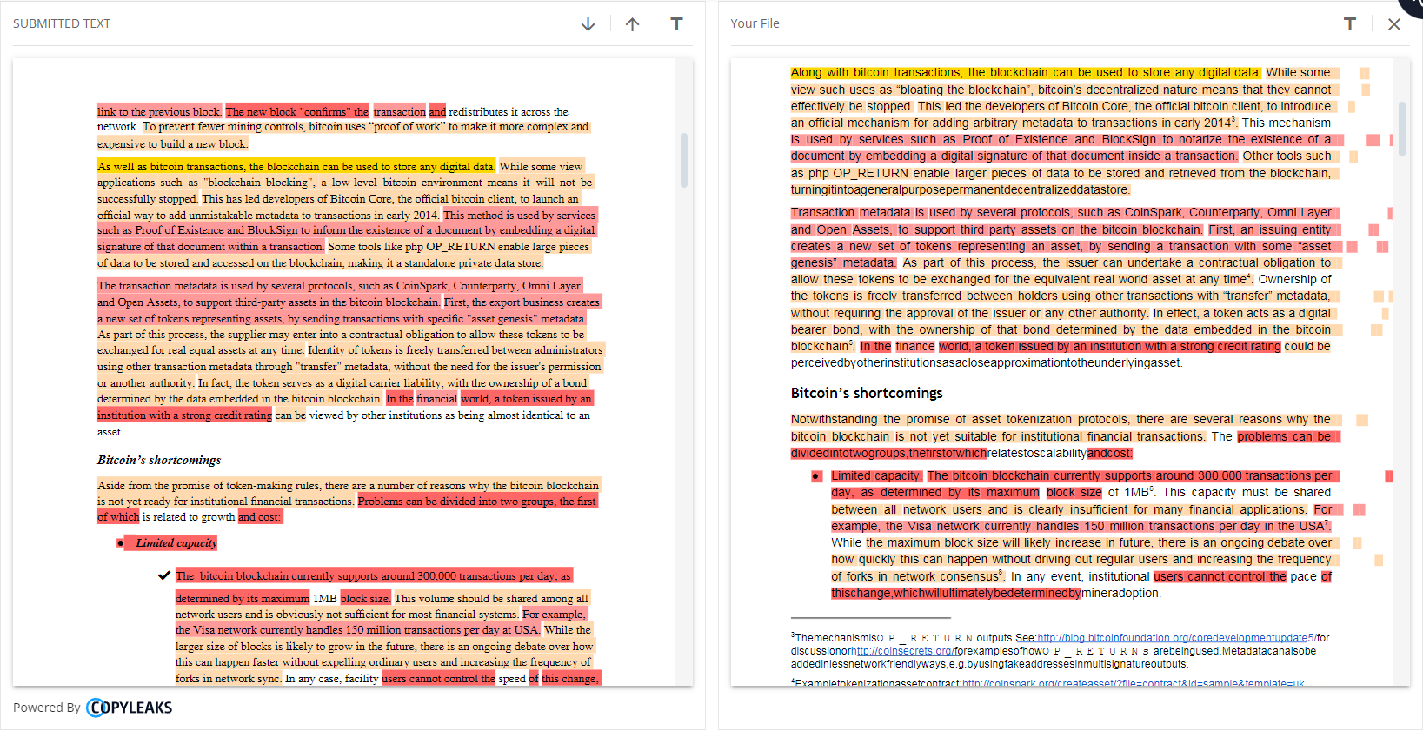This screenshot has width=1423, height=731.
Task: Select 'Limited capacity.' match in Your File
Action: (x=876, y=476)
